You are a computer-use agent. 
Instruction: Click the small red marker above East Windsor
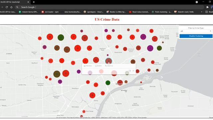point(141,82)
